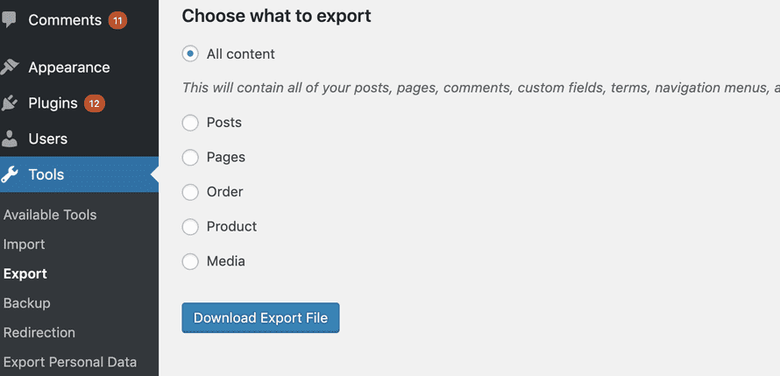Viewport: 780px width, 376px height.
Task: Click the Plugins update badge showing 12
Action: [x=94, y=103]
